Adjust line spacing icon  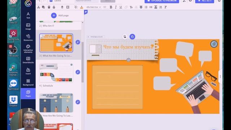pyautogui.click(x=151, y=7)
